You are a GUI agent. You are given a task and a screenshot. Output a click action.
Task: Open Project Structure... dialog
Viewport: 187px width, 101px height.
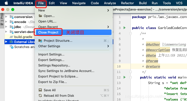[74, 41]
